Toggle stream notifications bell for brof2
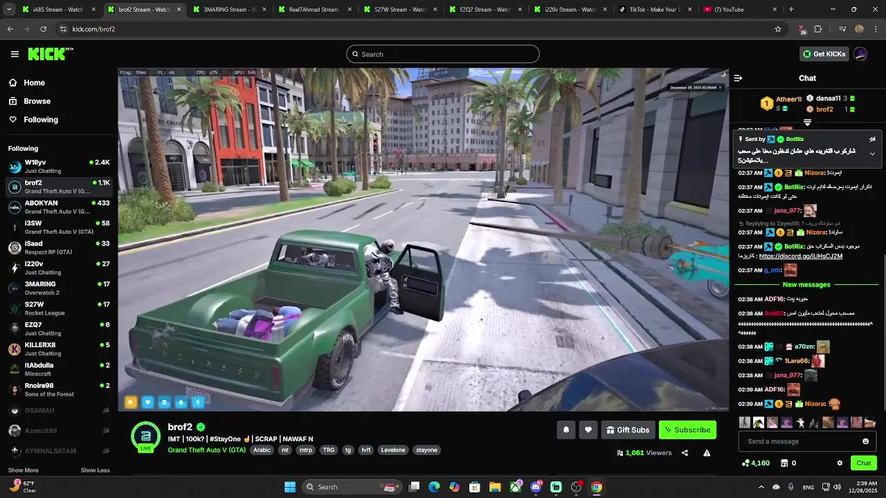The height and width of the screenshot is (498, 886). point(566,430)
